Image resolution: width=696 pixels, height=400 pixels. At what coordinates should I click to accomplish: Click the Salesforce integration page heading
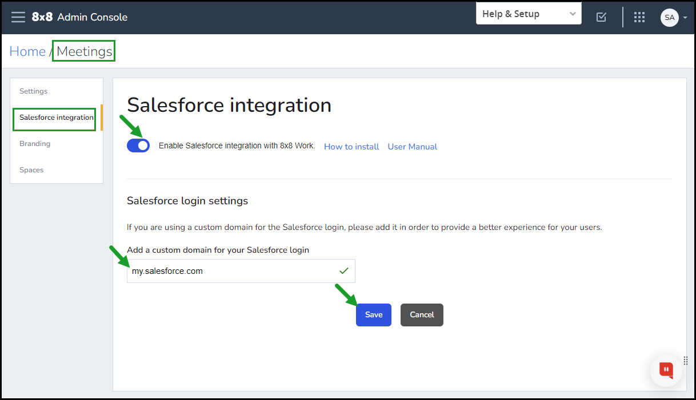tap(229, 106)
